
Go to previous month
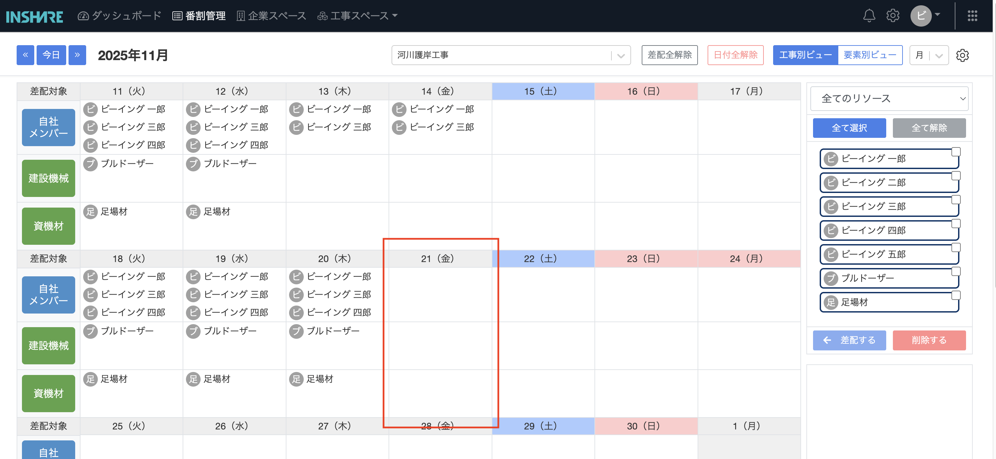tap(26, 55)
